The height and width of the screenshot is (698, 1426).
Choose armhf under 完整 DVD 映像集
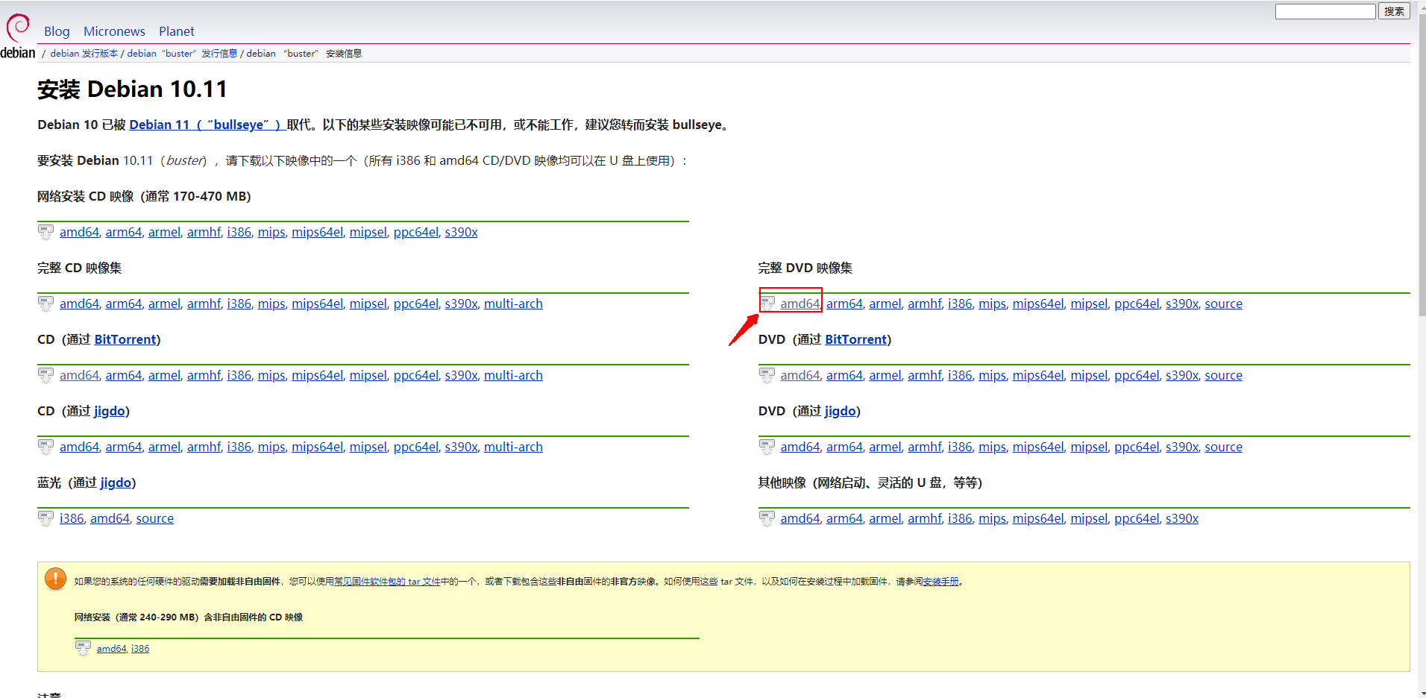pyautogui.click(x=925, y=304)
